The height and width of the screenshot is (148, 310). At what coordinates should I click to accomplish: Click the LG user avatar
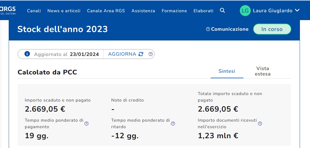tap(245, 11)
